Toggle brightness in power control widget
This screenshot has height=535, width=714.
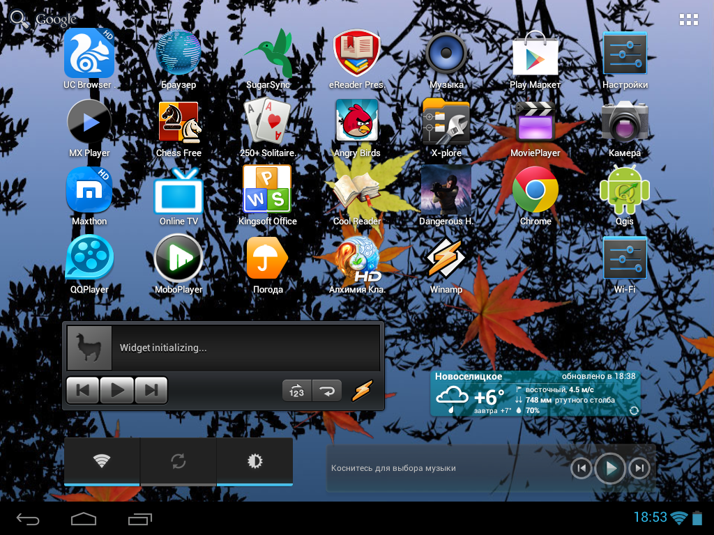pyautogui.click(x=255, y=461)
